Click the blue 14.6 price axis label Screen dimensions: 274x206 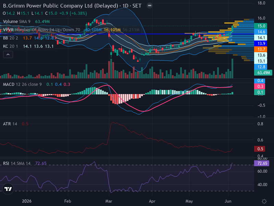click(x=261, y=32)
